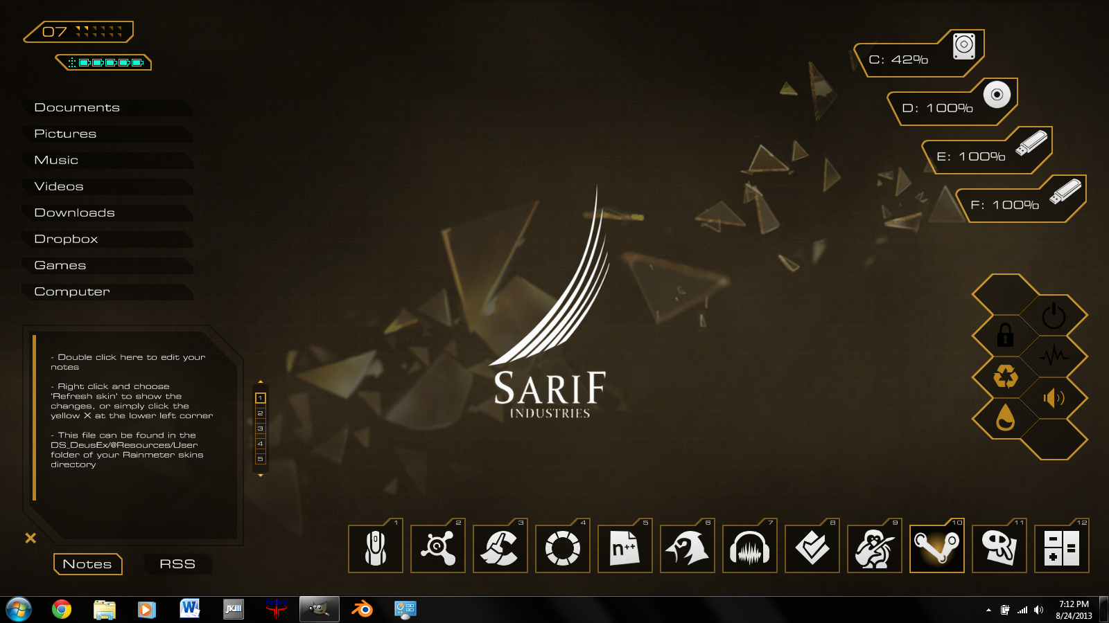Open Google Chrome from the taskbar
The height and width of the screenshot is (623, 1109).
(x=62, y=609)
